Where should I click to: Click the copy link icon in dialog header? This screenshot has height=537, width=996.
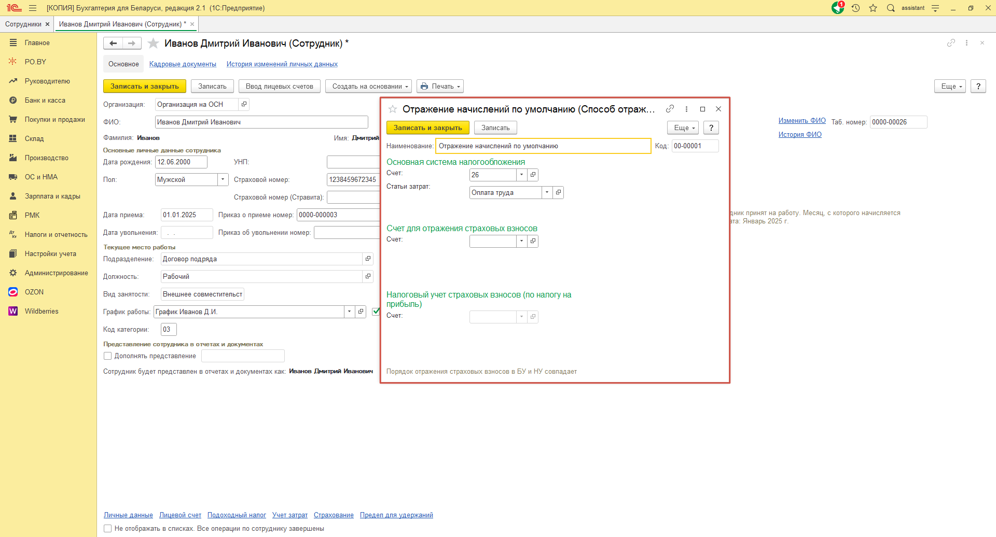[x=670, y=109]
